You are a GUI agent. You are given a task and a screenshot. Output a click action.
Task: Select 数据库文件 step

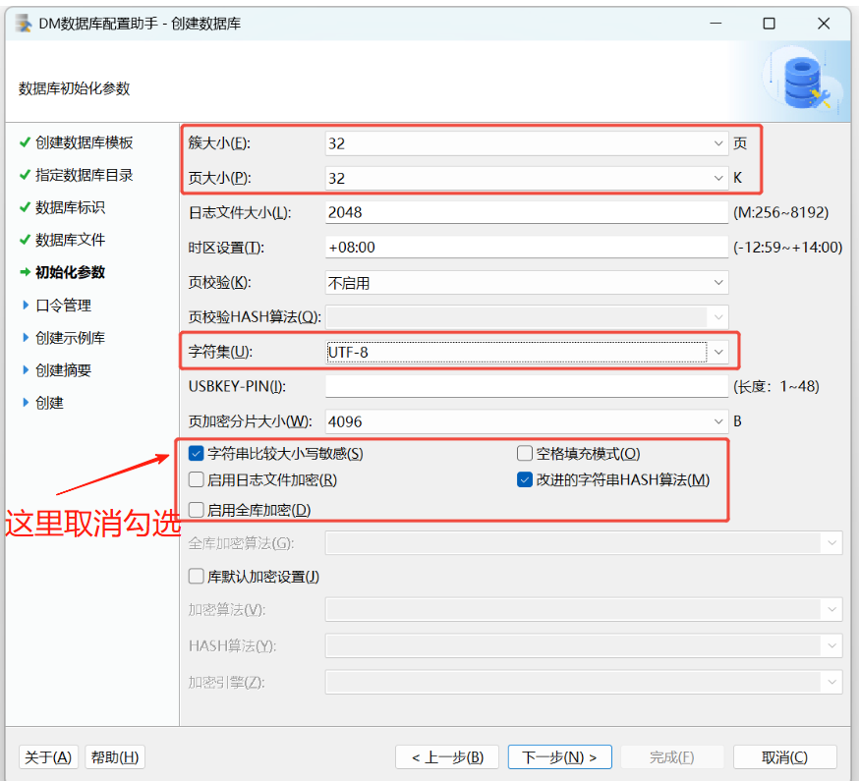[x=70, y=240]
